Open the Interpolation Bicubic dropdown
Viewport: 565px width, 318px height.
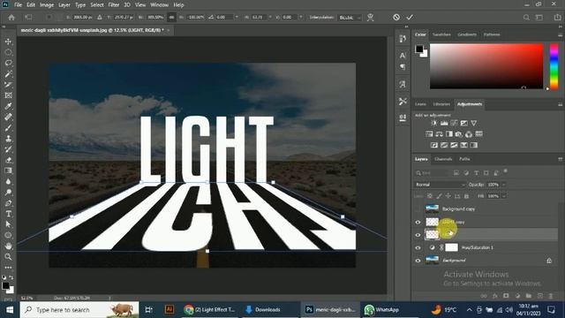350,18
